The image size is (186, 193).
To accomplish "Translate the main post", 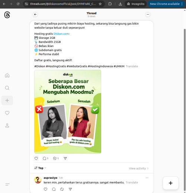I will pos(132,66).
